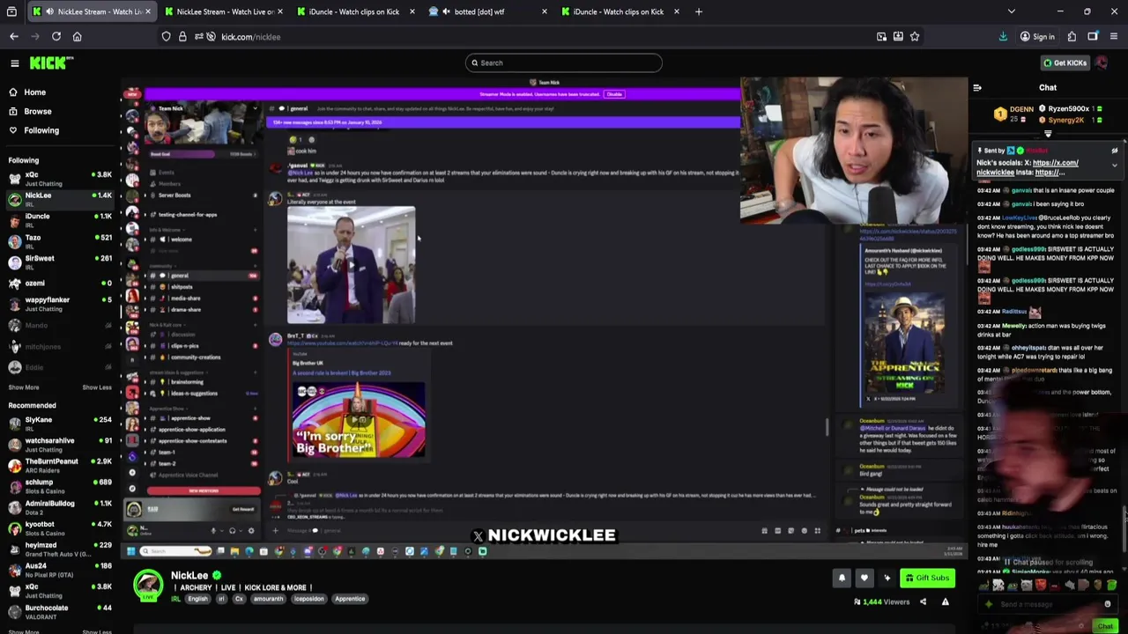Share the stream with share icon

pos(923,602)
